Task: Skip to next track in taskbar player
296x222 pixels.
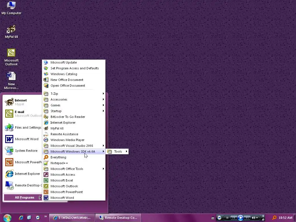Action: (247, 218)
